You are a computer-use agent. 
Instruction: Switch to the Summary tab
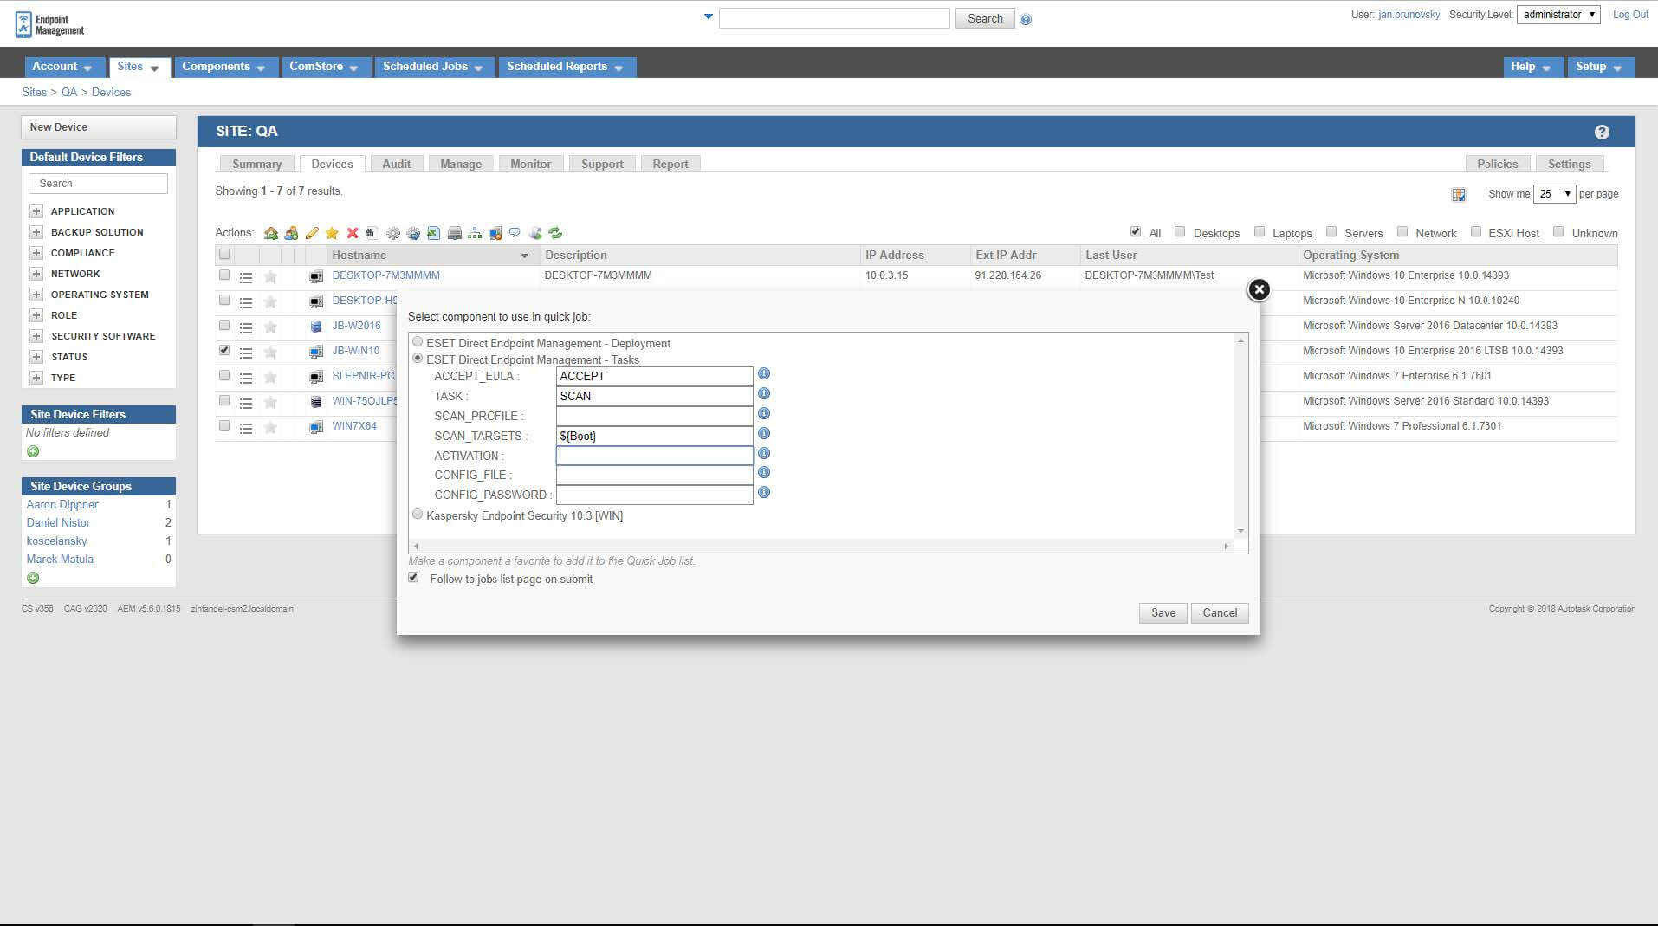pos(256,164)
